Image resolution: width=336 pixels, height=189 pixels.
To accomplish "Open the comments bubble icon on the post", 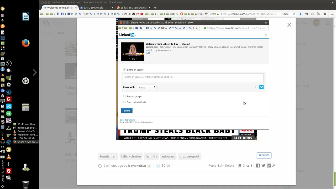I will click(x=239, y=166).
